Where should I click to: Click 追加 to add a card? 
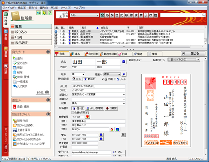[18, 58]
